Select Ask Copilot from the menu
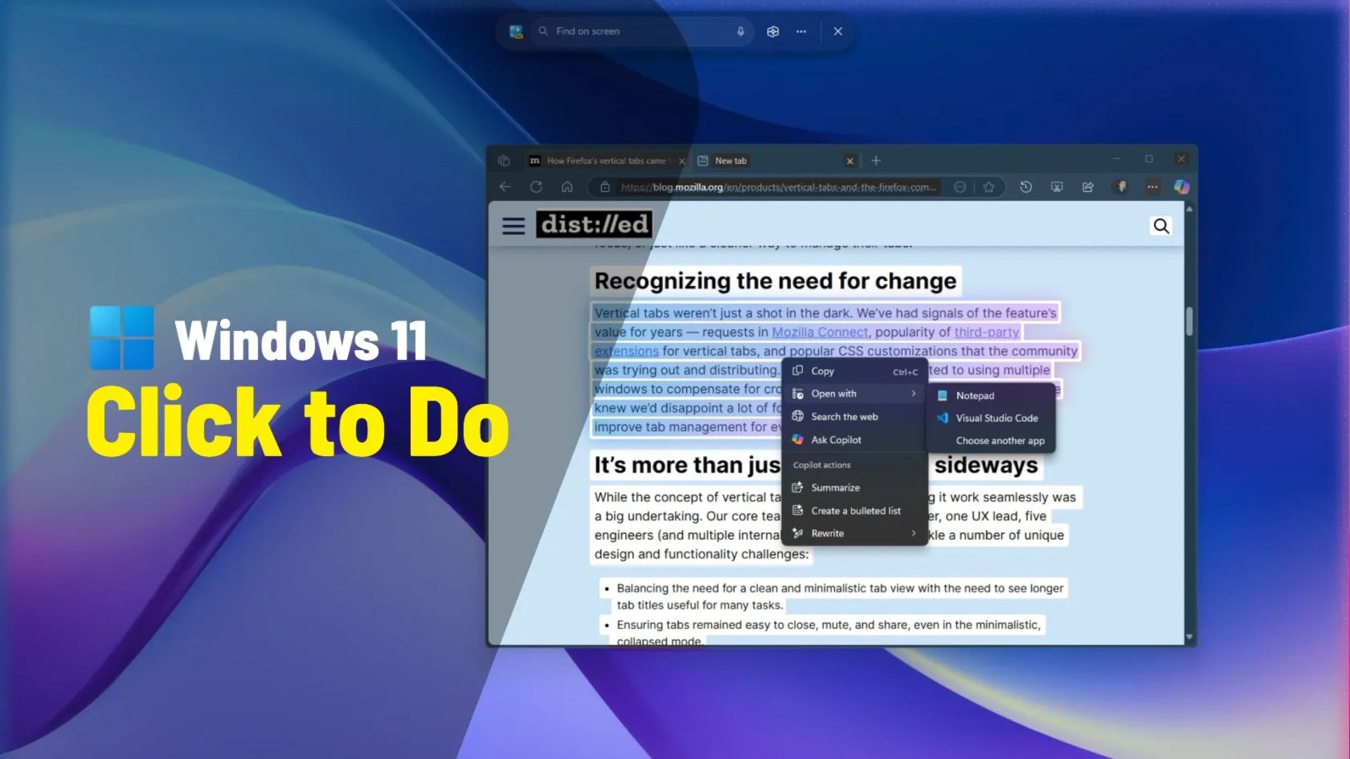 click(835, 440)
